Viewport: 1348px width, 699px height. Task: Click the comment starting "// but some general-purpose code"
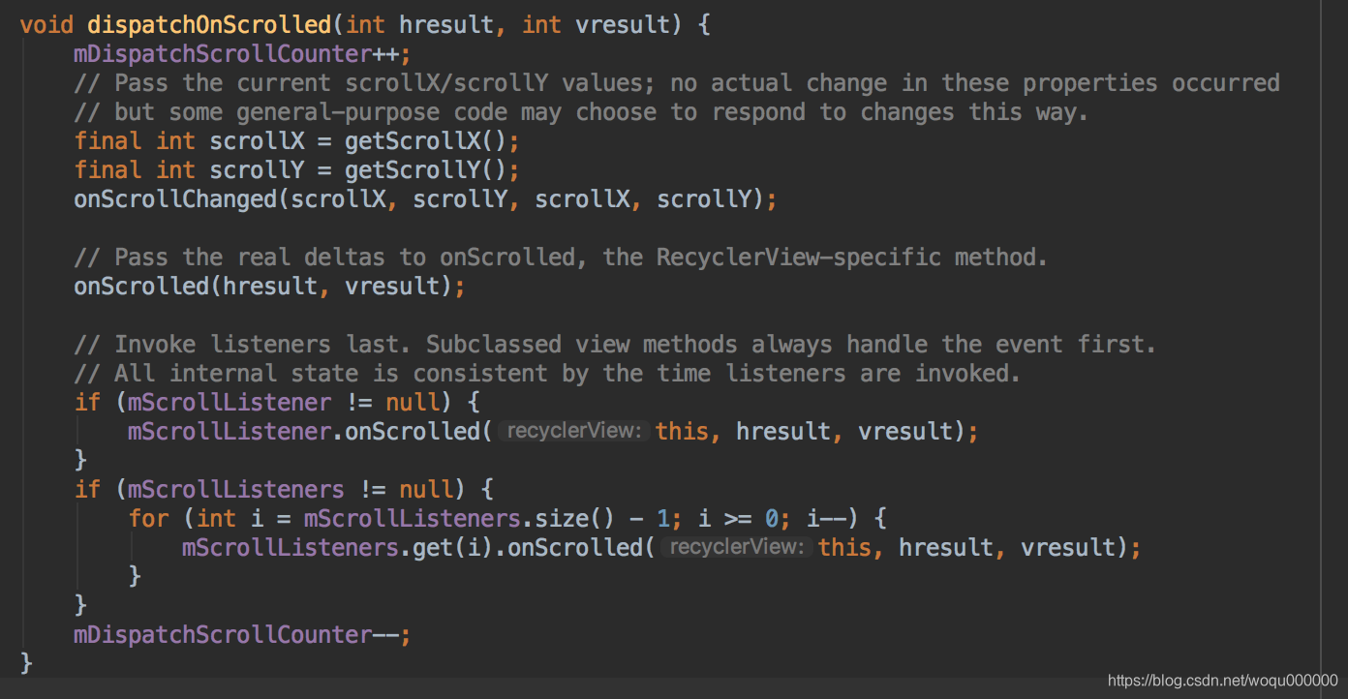(x=581, y=111)
